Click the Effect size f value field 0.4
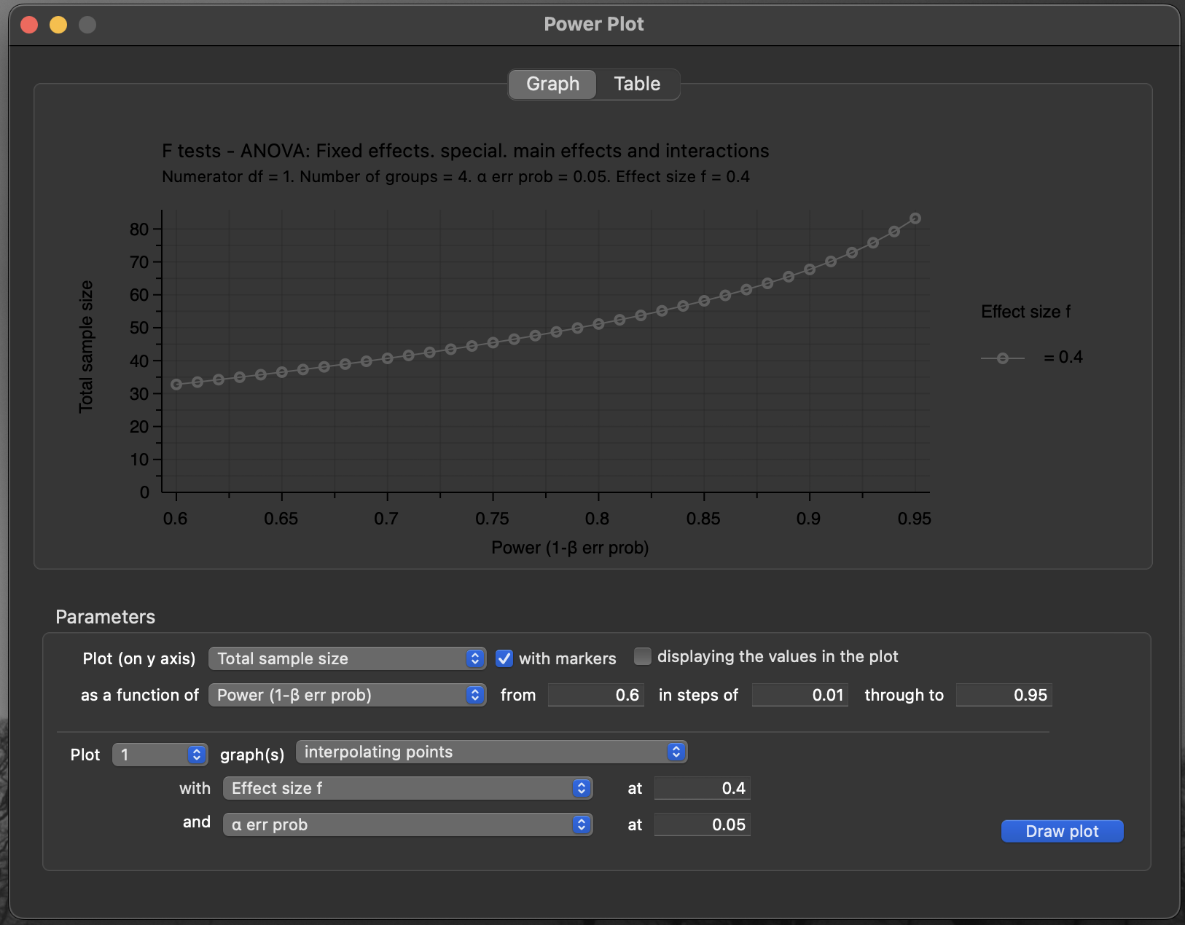Viewport: 1185px width, 925px height. pyautogui.click(x=702, y=788)
